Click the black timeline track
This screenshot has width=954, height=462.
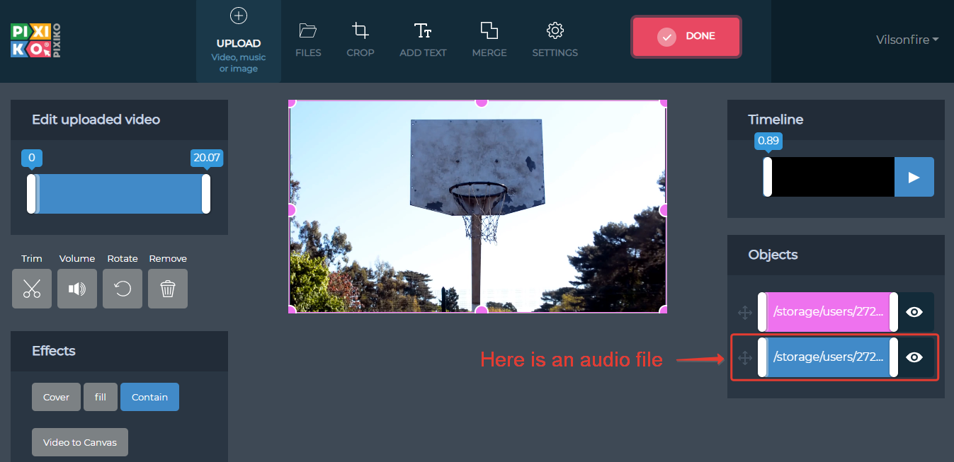coord(833,177)
